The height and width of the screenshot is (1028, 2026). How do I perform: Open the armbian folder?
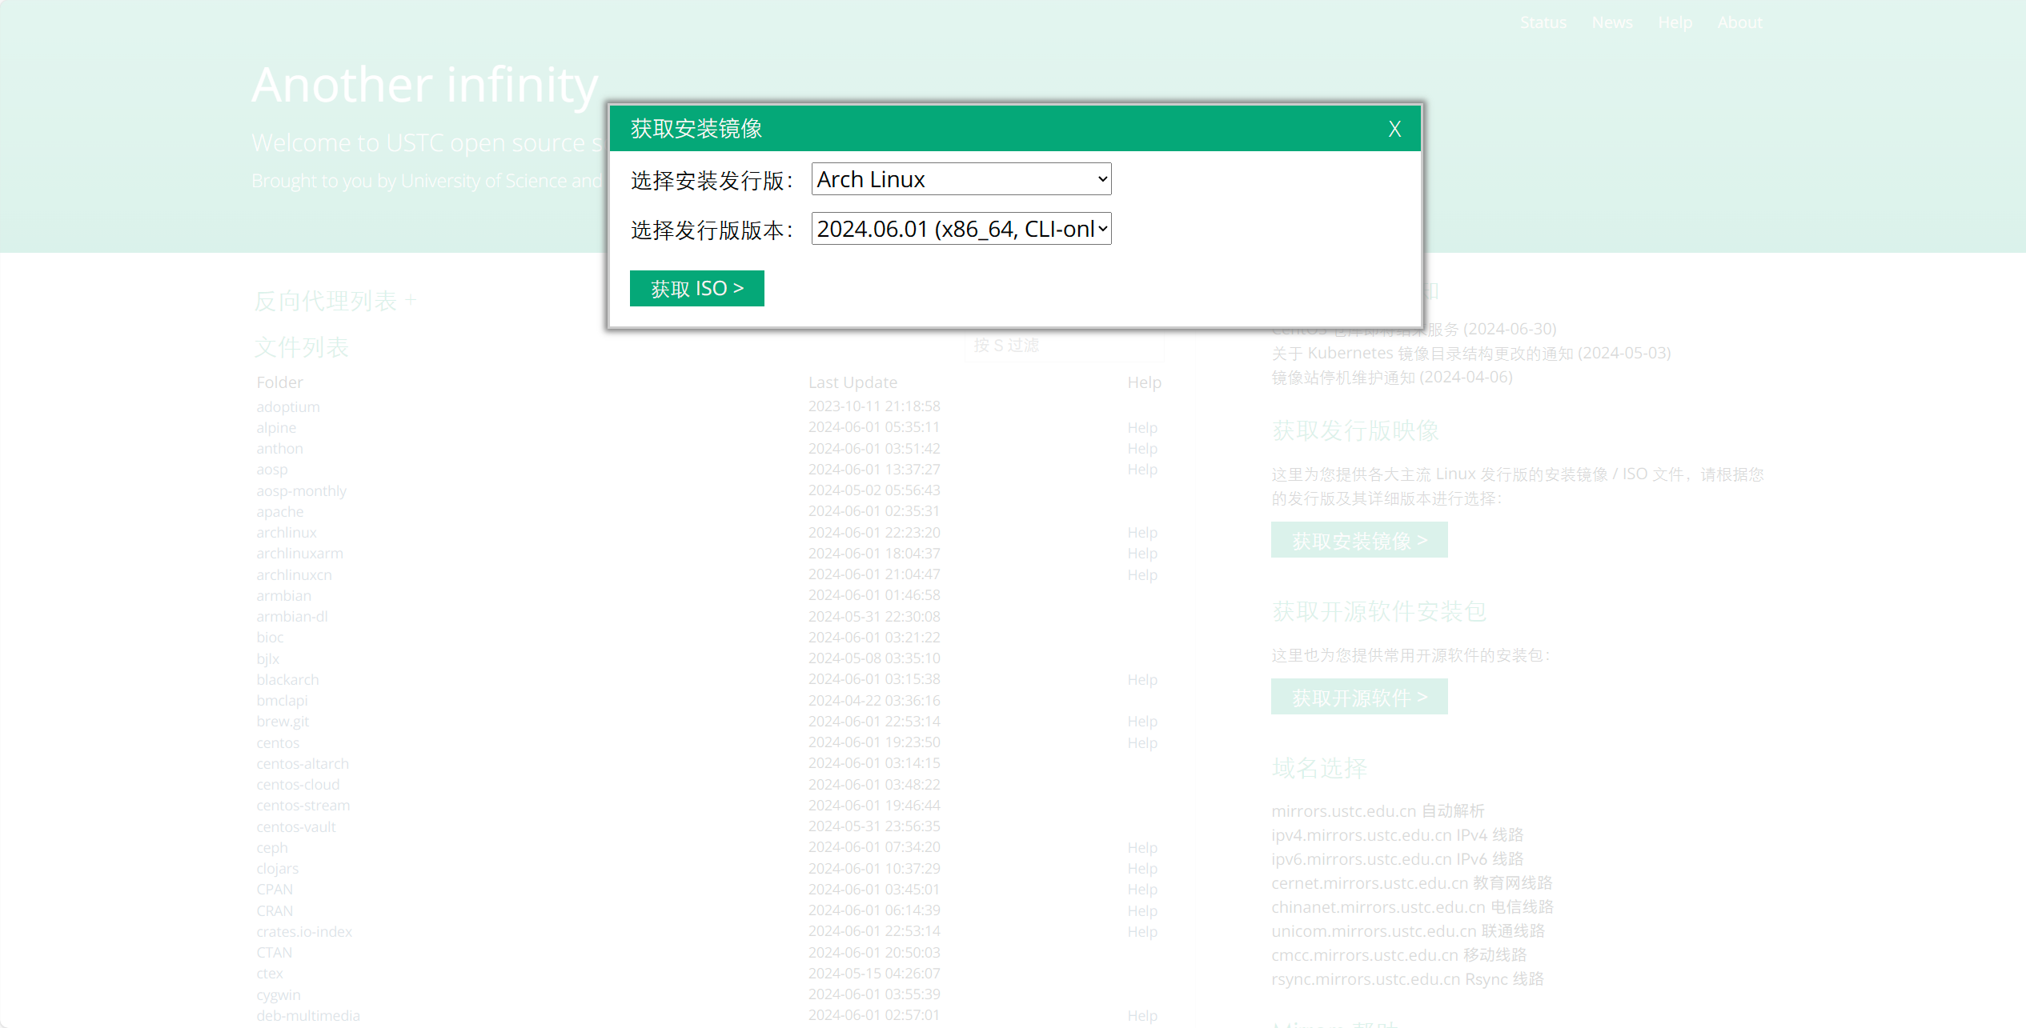(x=283, y=595)
